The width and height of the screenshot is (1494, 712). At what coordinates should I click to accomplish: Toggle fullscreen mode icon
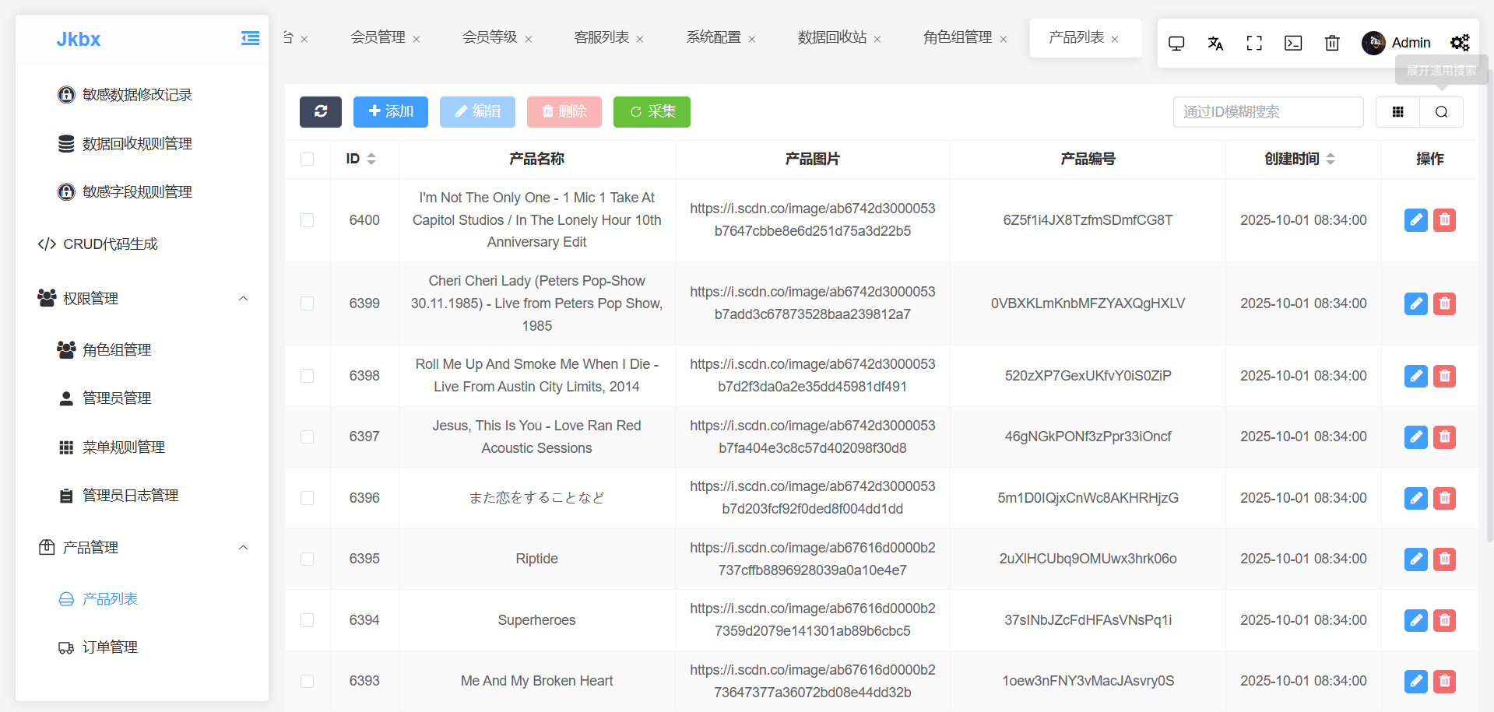(x=1253, y=43)
